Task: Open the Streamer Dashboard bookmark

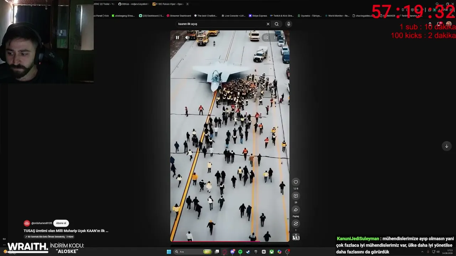Action: click(179, 16)
